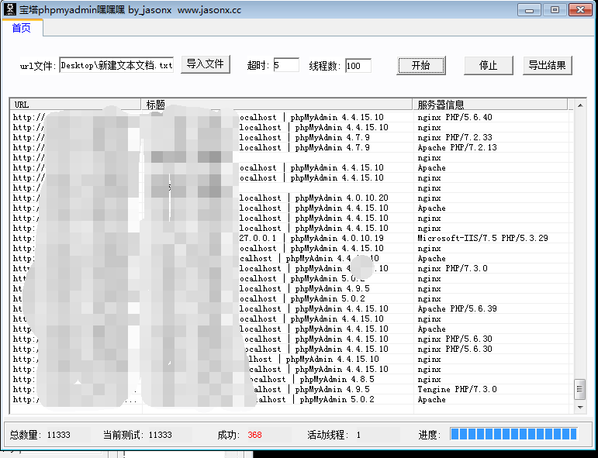Screen dimensions: 598x458
Task: Stop the scan with 停止 button
Action: 488,66
